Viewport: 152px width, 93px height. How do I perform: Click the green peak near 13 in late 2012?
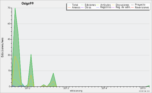coord(53,73)
